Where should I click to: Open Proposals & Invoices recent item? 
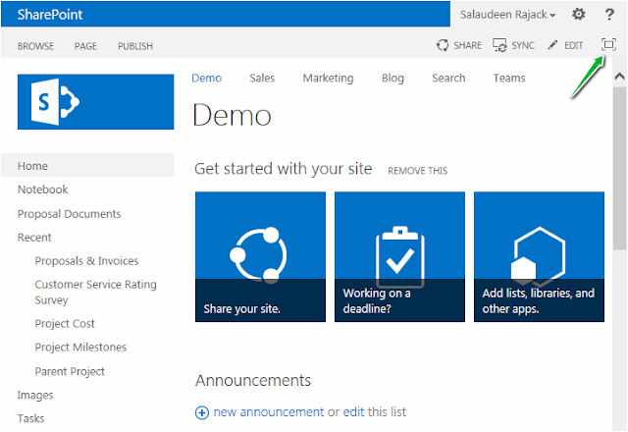86,261
